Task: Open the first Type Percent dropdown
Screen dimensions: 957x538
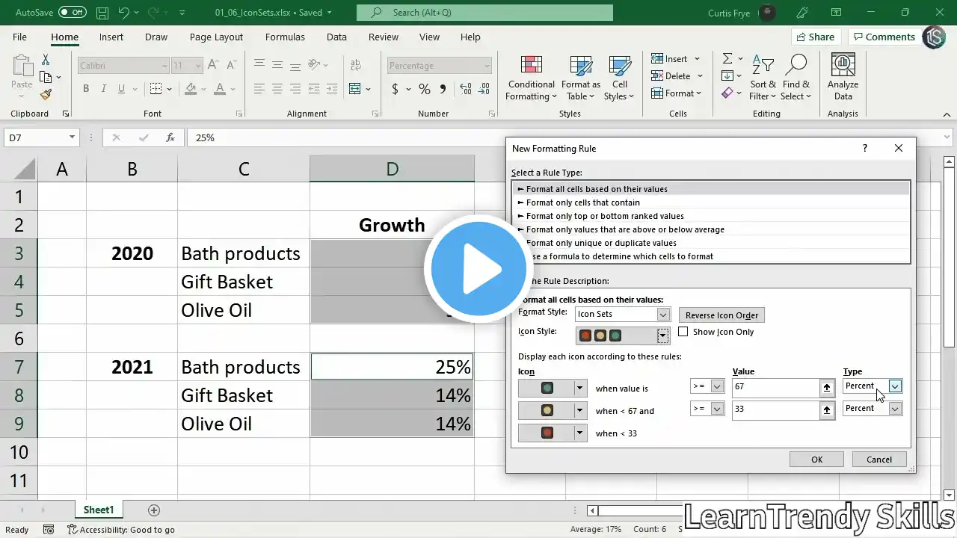Action: click(x=895, y=386)
